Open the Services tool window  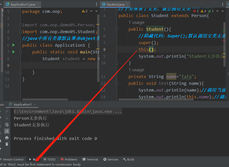click(111, 159)
